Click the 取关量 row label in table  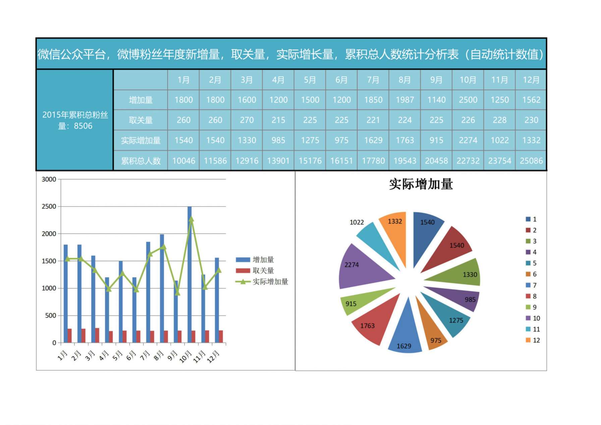tap(141, 120)
